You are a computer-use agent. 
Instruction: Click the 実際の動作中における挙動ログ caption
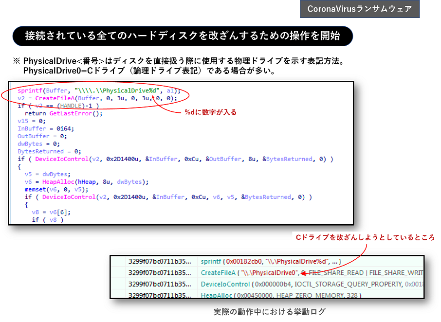[x=269, y=311]
